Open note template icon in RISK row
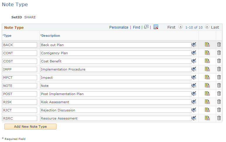 click(207, 102)
